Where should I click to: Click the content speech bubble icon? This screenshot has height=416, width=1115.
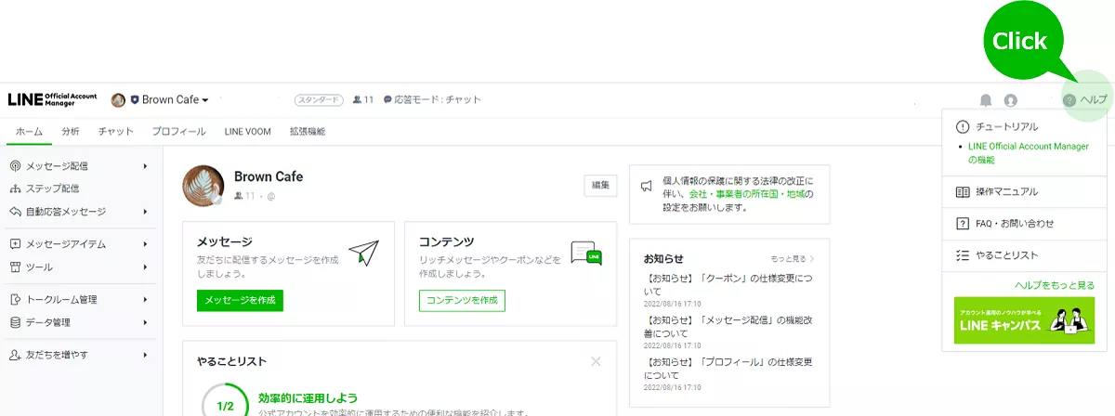click(x=585, y=253)
